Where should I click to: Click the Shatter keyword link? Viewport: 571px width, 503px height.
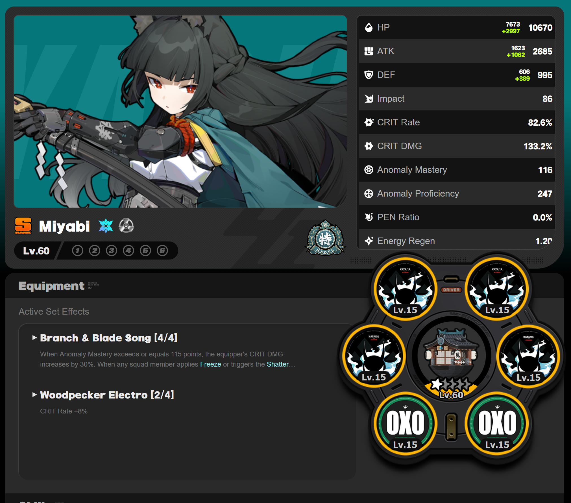pos(278,364)
